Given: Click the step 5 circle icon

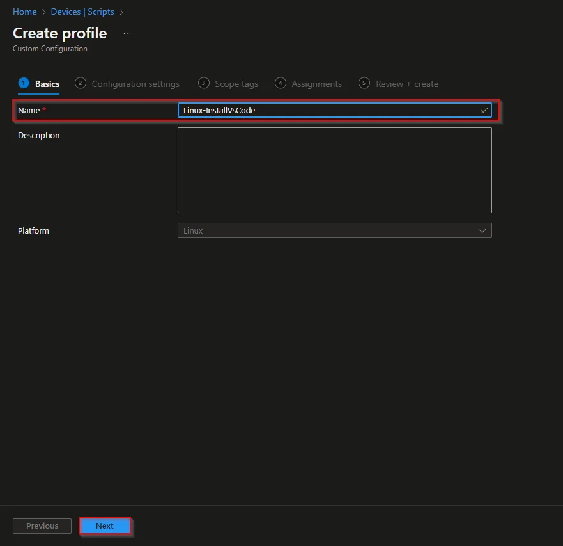Looking at the screenshot, I should point(364,83).
